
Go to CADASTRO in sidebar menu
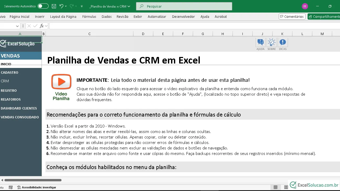click(10, 72)
